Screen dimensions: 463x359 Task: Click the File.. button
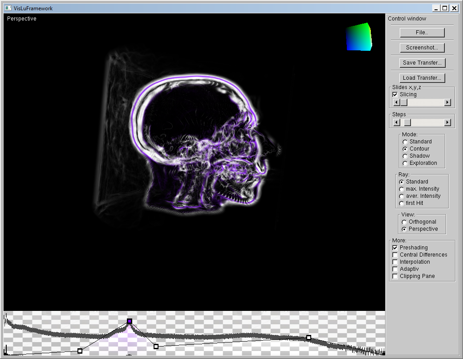422,33
